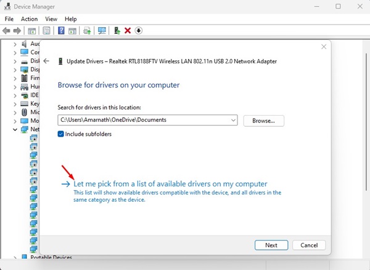Viewport: 370px width, 270px height.
Task: Select the Mice mouse icon in the tree
Action: pyautogui.click(x=24, y=113)
